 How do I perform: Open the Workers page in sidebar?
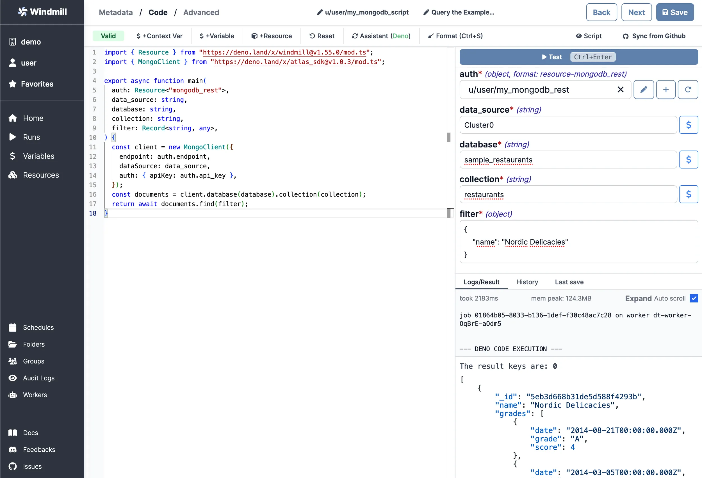pyautogui.click(x=35, y=395)
